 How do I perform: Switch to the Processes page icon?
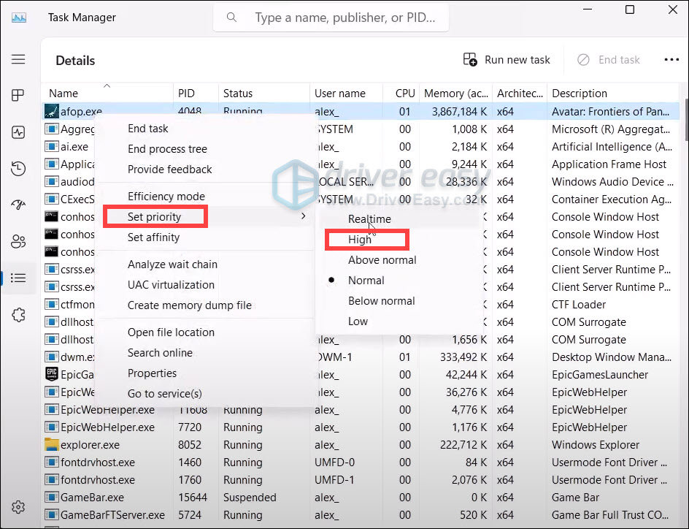coord(18,96)
